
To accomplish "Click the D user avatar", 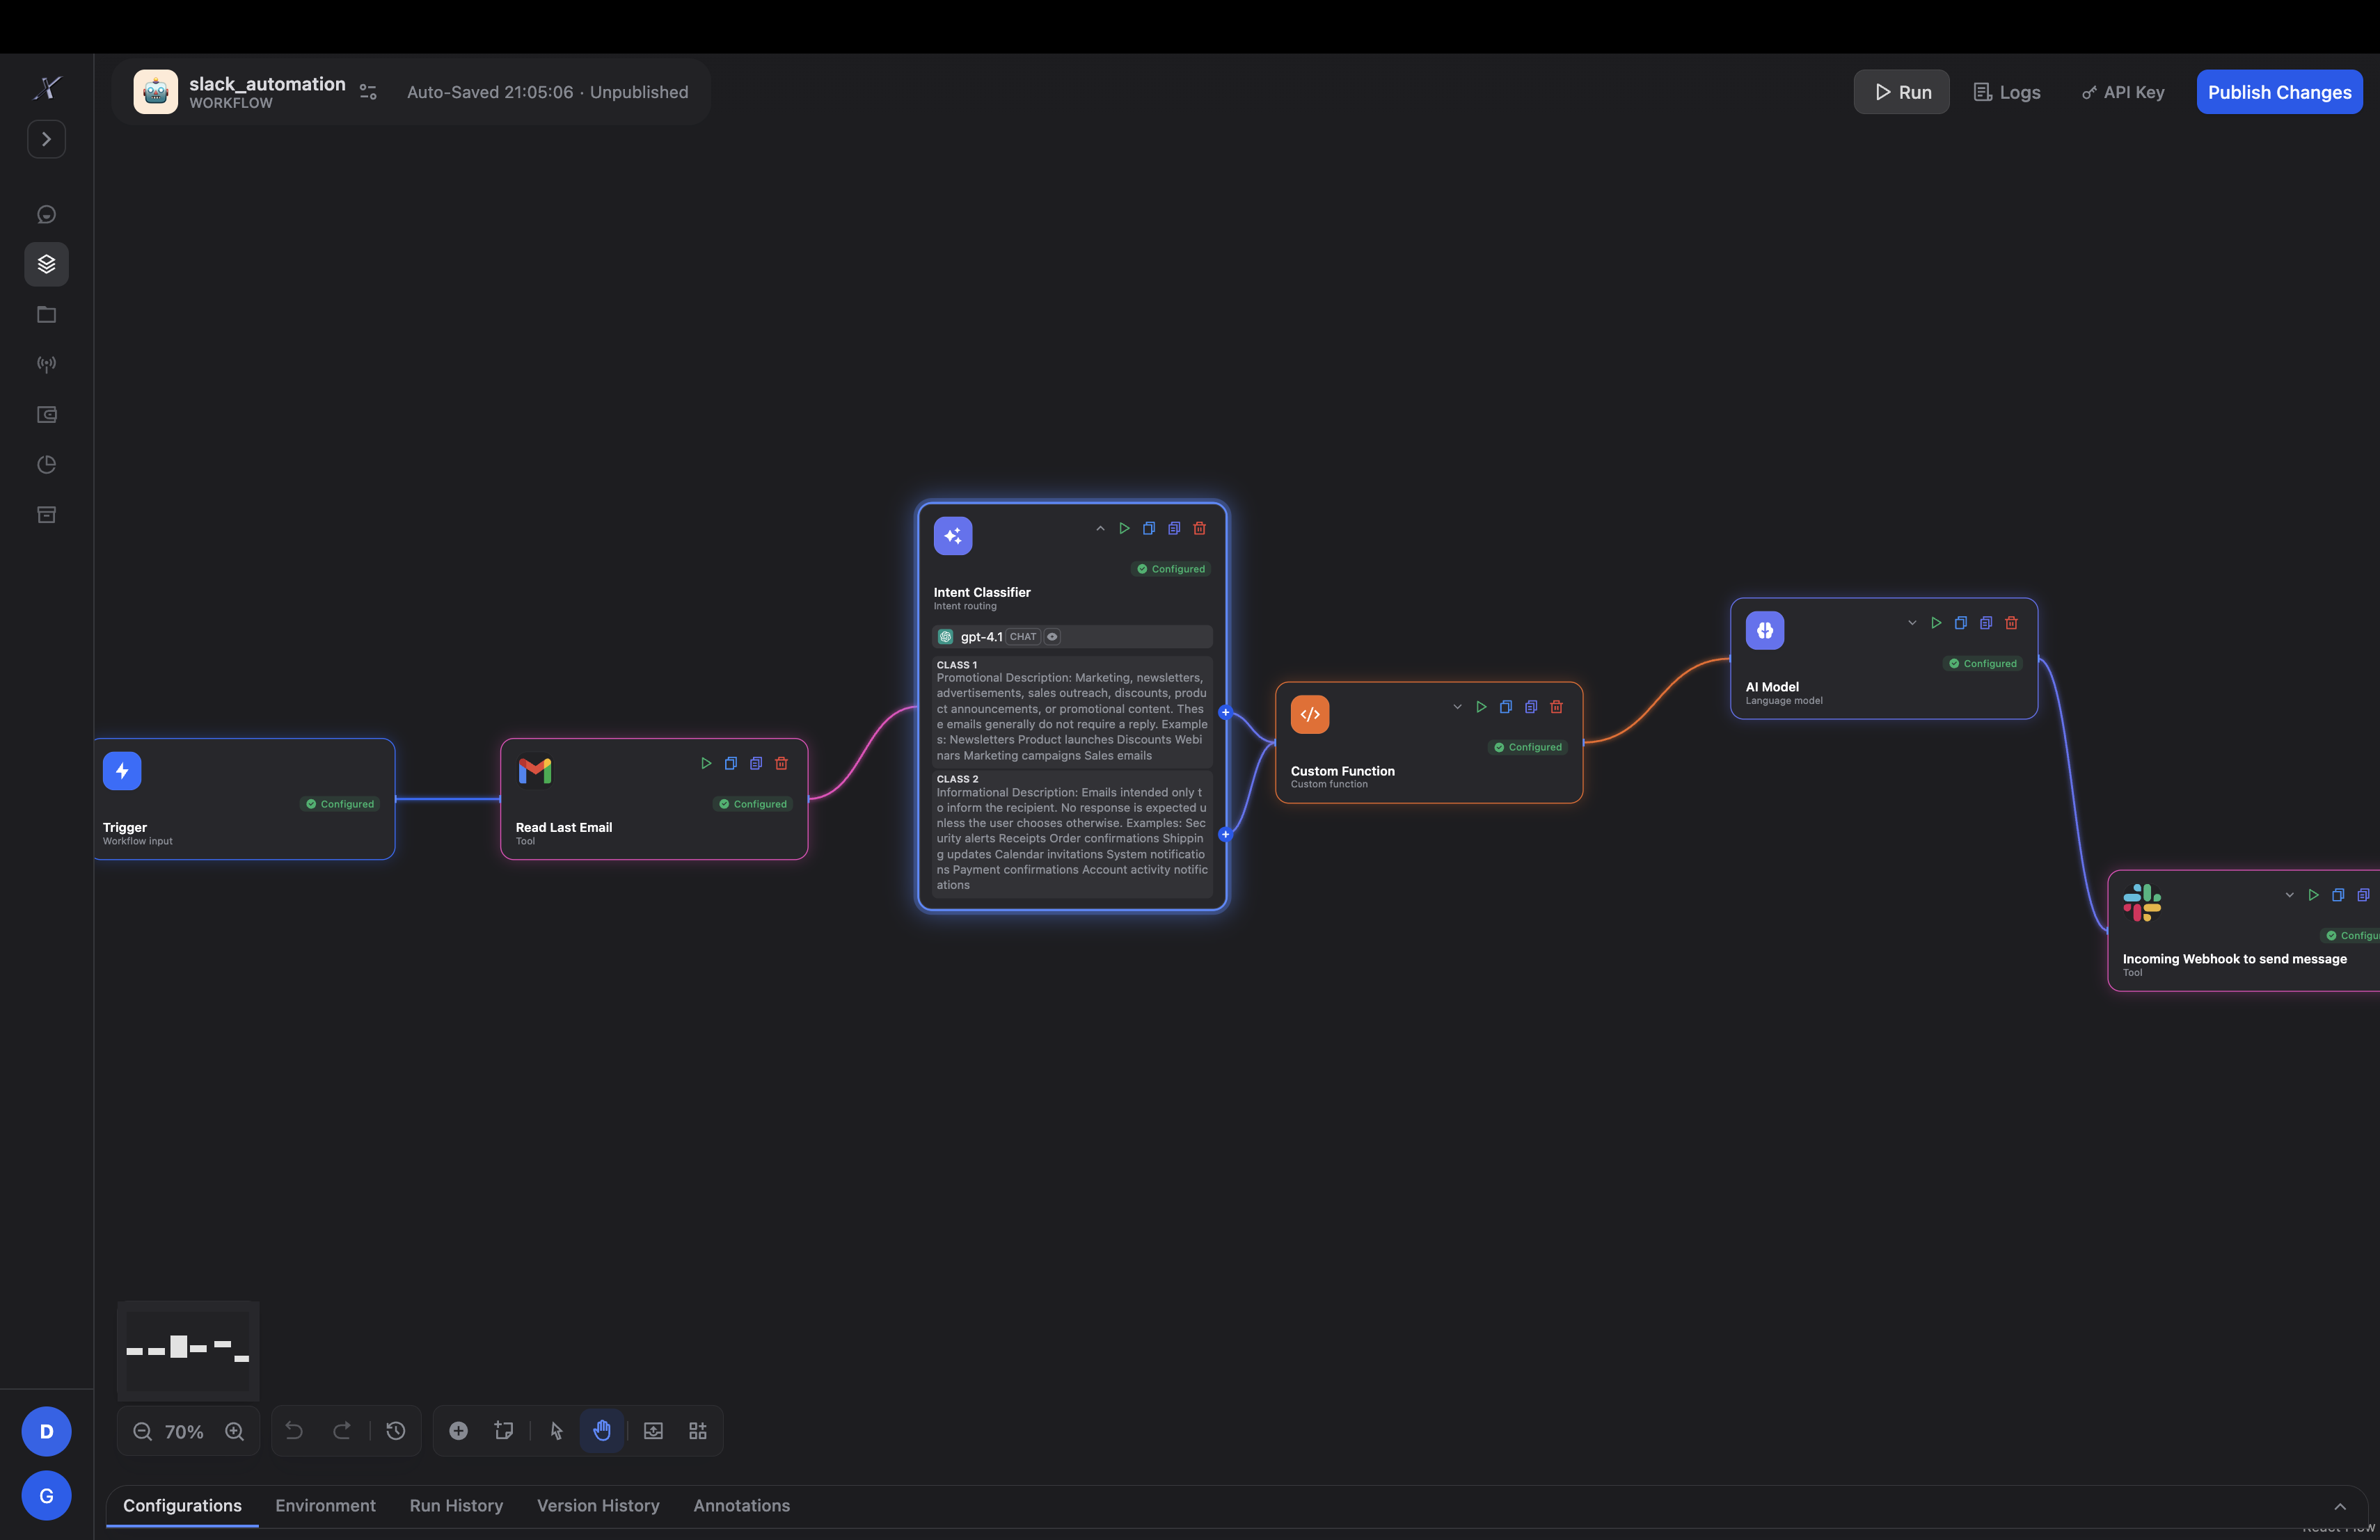I will (46, 1431).
